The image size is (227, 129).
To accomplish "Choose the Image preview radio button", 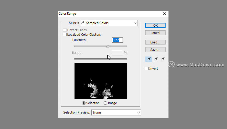I will coord(105,103).
